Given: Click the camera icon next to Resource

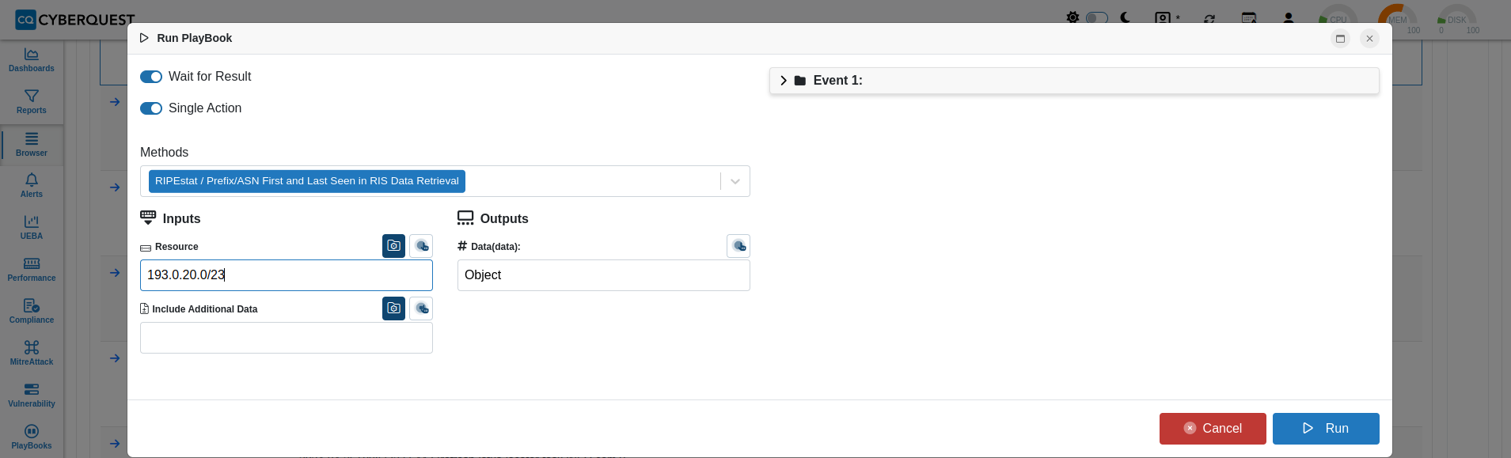Looking at the screenshot, I should click(393, 246).
